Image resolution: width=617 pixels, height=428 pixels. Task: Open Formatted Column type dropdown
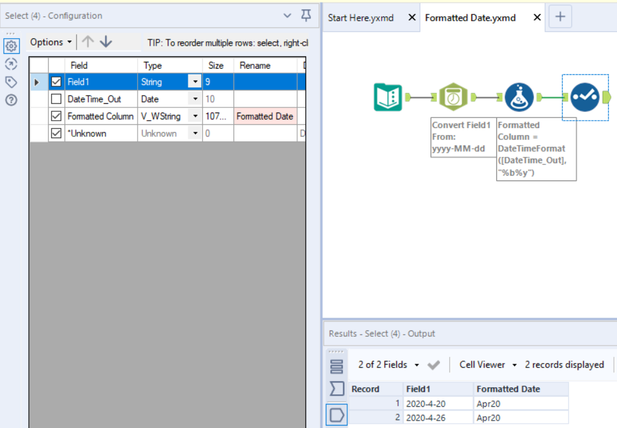(195, 116)
